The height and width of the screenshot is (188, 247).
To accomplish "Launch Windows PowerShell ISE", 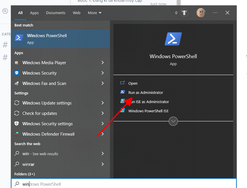I will [x=148, y=111].
